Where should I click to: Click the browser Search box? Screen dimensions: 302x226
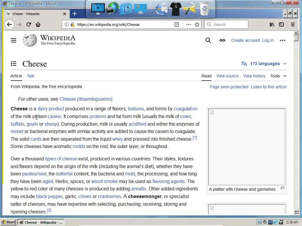(226, 24)
